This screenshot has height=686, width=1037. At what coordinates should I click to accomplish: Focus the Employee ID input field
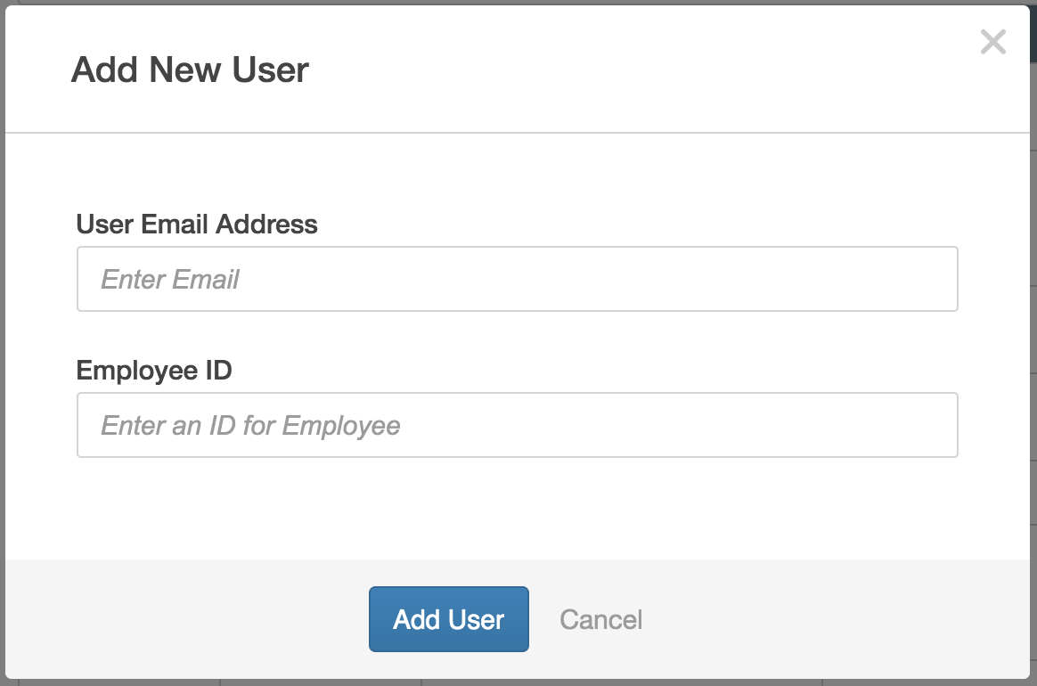(x=517, y=425)
